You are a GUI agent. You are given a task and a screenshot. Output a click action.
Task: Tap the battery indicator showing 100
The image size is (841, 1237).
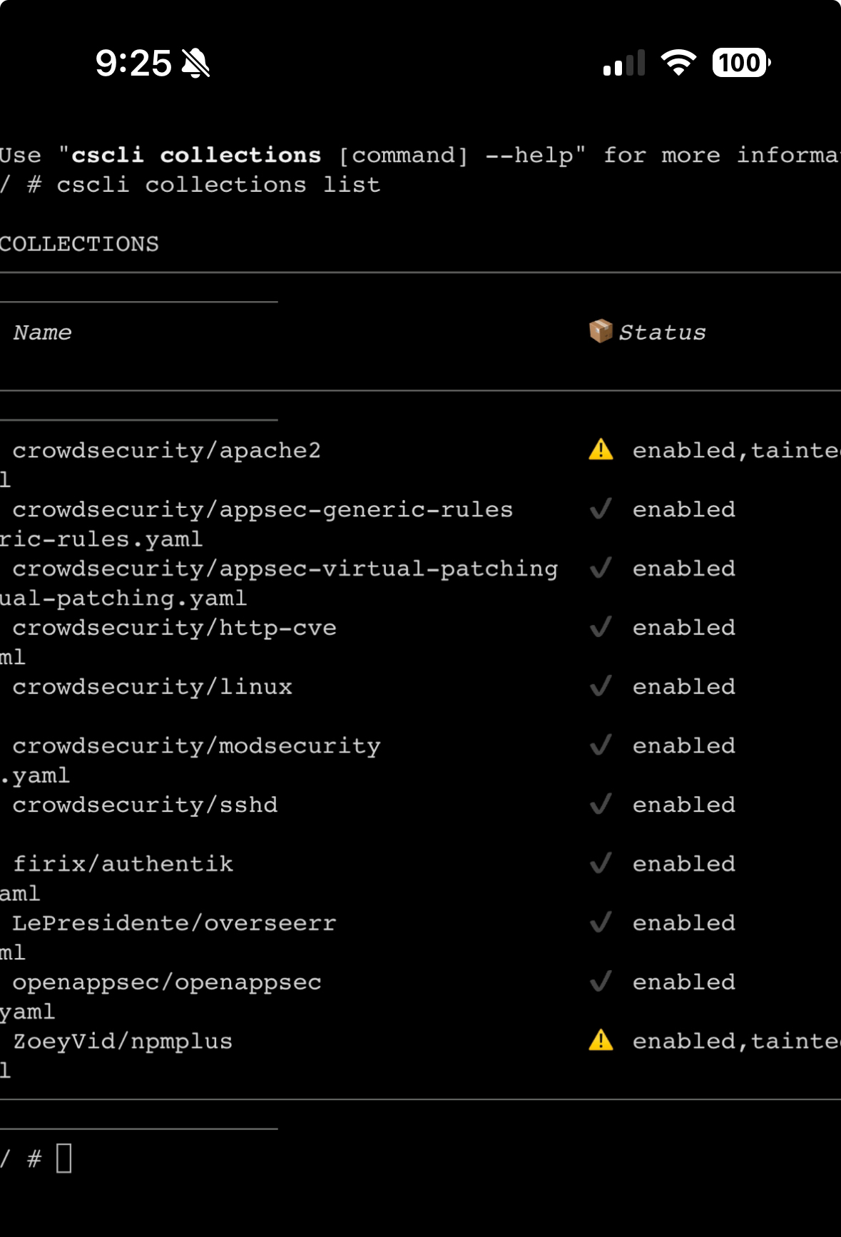coord(740,63)
